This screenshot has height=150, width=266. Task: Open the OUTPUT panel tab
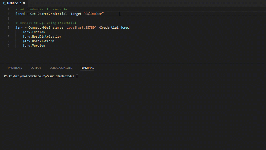pos(36,68)
